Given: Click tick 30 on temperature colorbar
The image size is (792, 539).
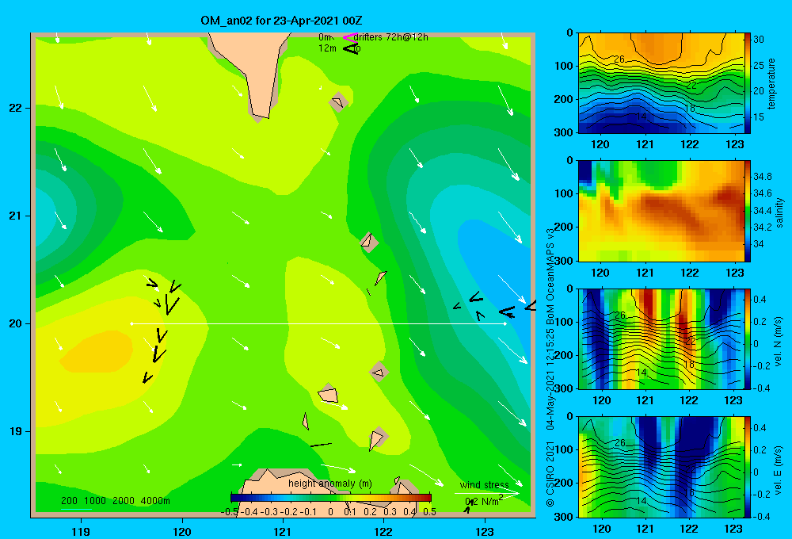Looking at the screenshot, I should tap(759, 40).
